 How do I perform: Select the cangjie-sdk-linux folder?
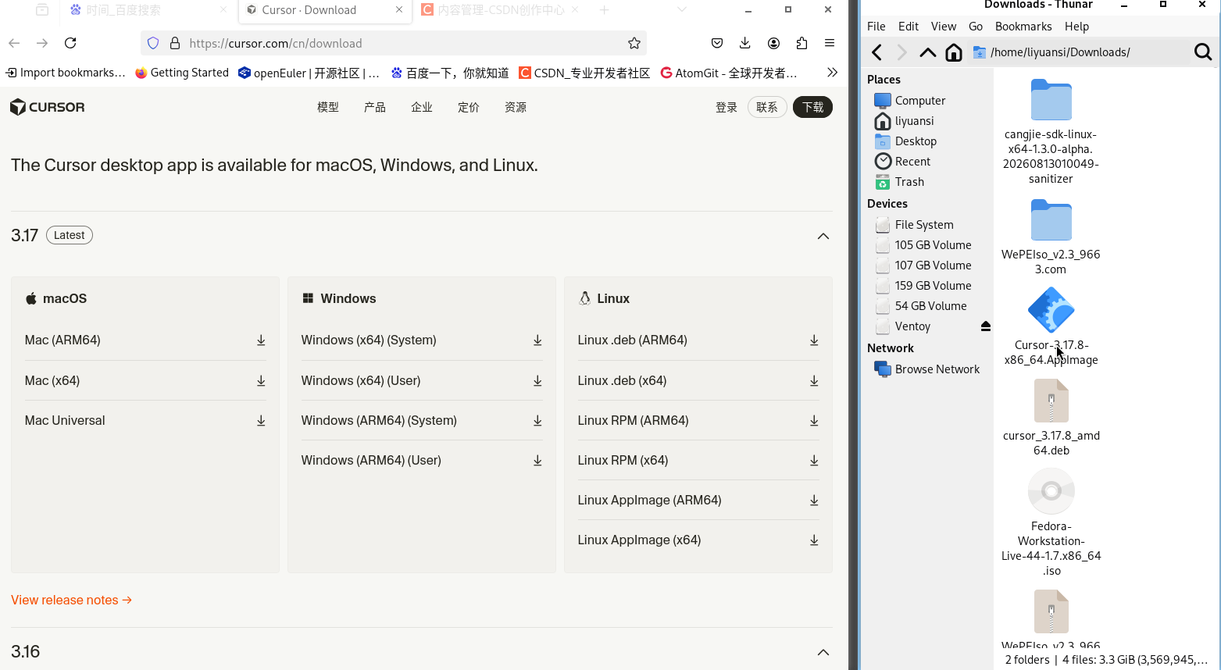click(x=1051, y=132)
